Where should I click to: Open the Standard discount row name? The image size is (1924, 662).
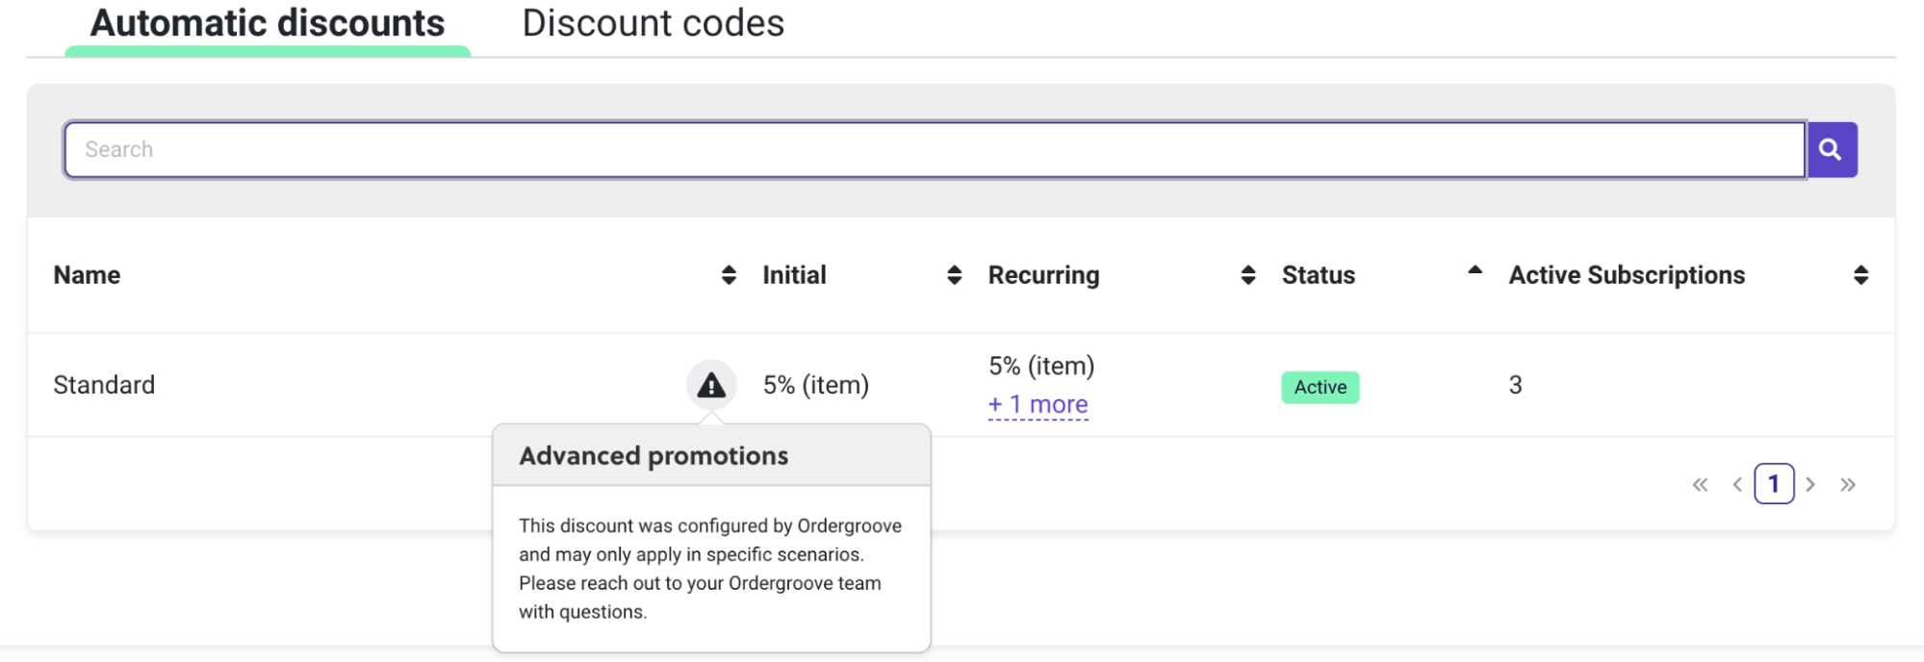[104, 385]
